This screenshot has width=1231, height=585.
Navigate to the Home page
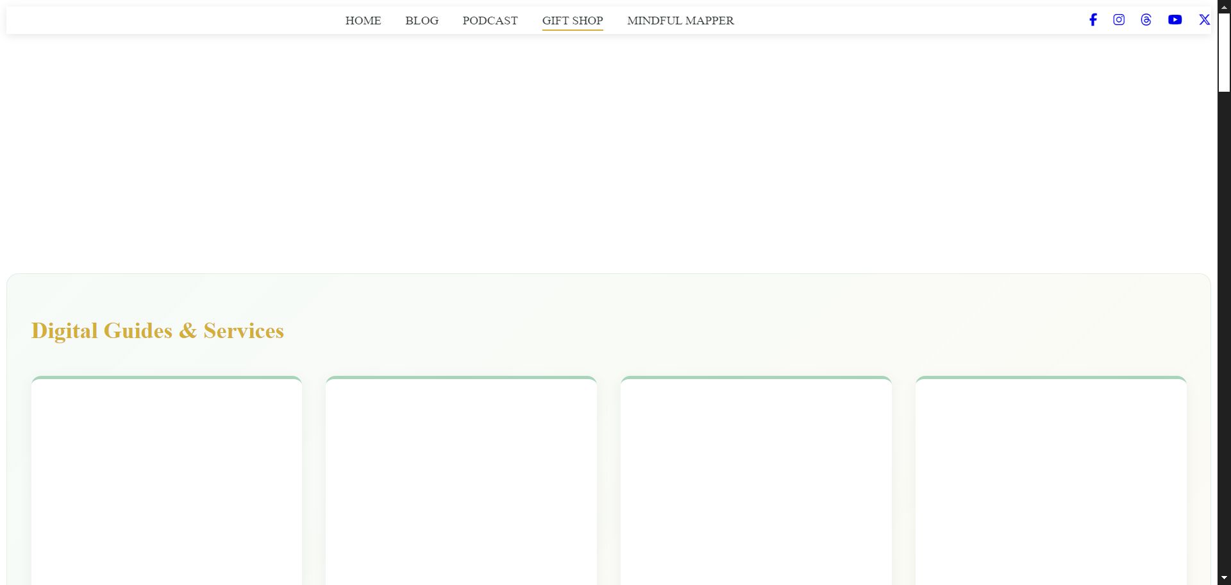click(363, 21)
